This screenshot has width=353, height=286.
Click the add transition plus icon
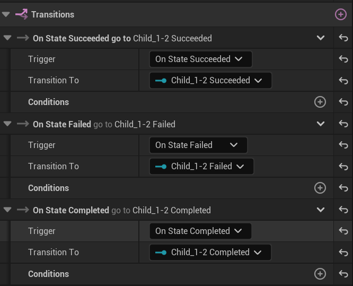tap(341, 14)
